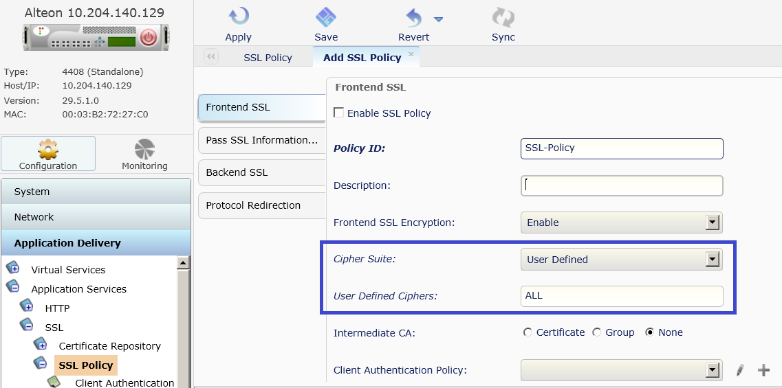Select Certificate Repository in the tree
Screen dimensions: 782x388
tap(110, 346)
